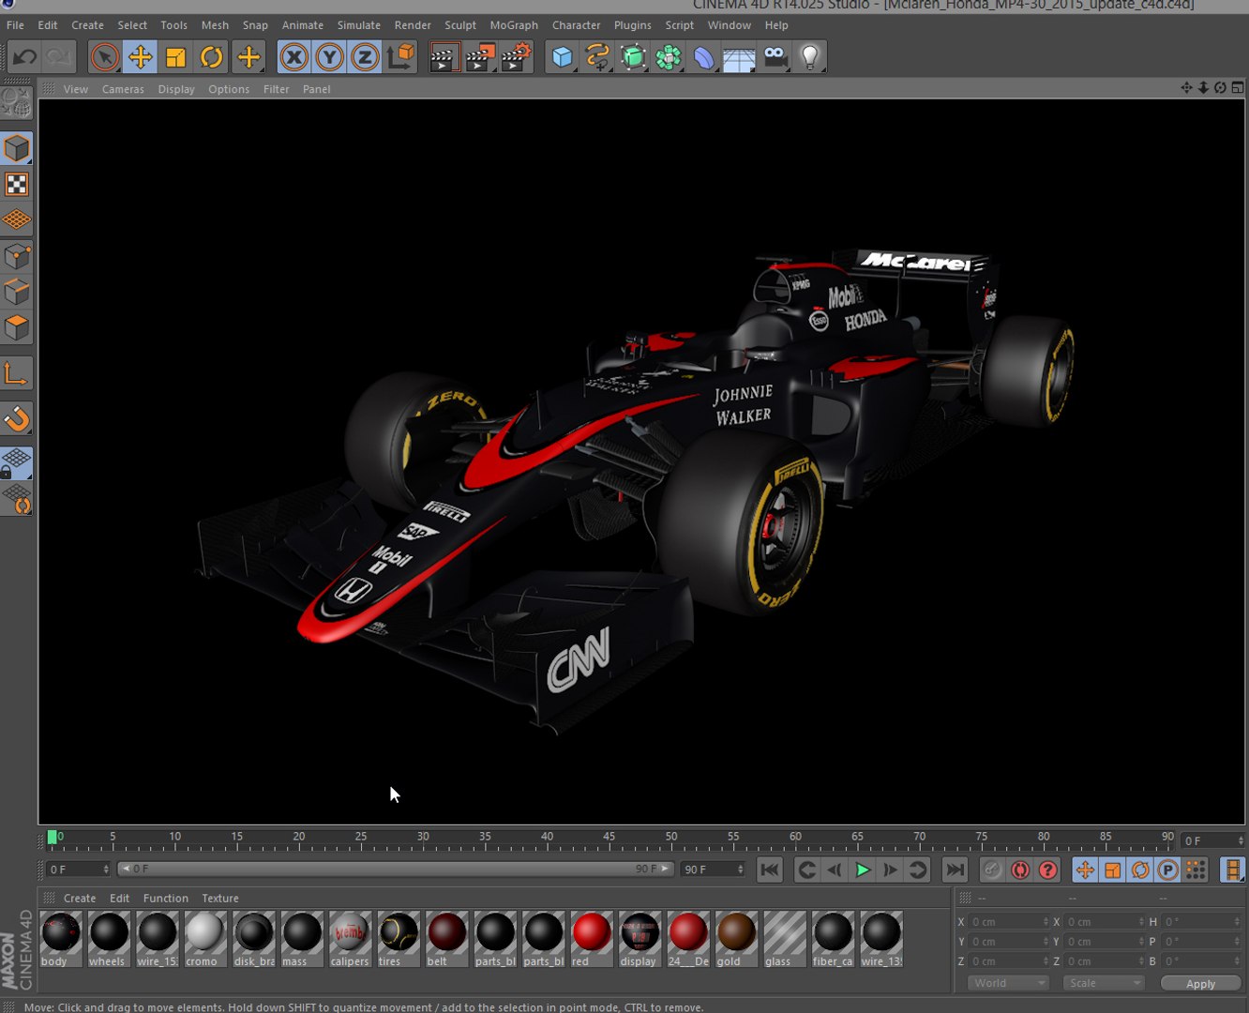Jump to start of animation
Screen dimensions: 1249x1013
point(769,869)
